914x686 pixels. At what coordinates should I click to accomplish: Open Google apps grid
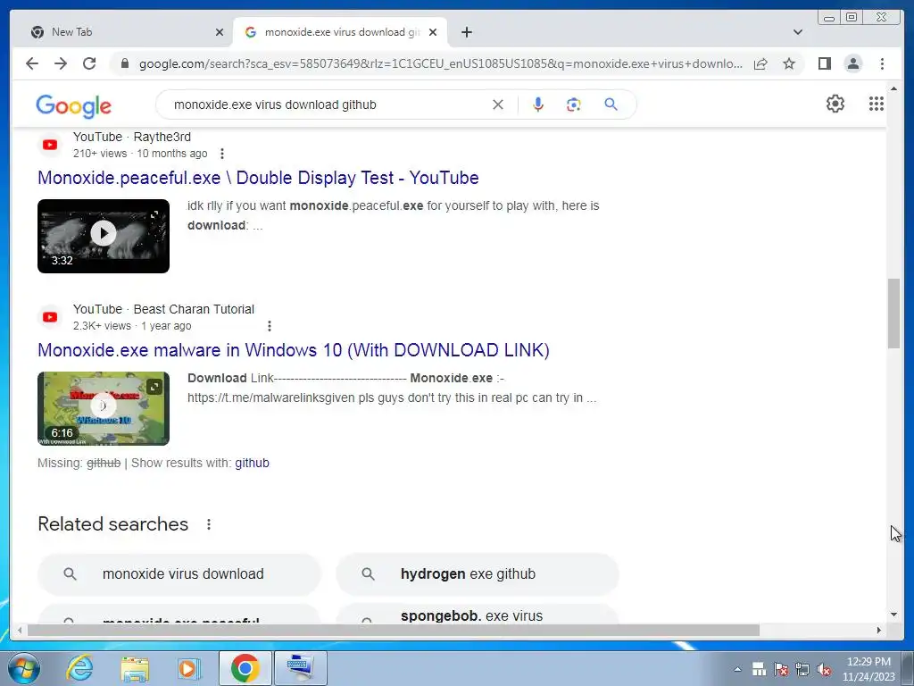pos(877,104)
